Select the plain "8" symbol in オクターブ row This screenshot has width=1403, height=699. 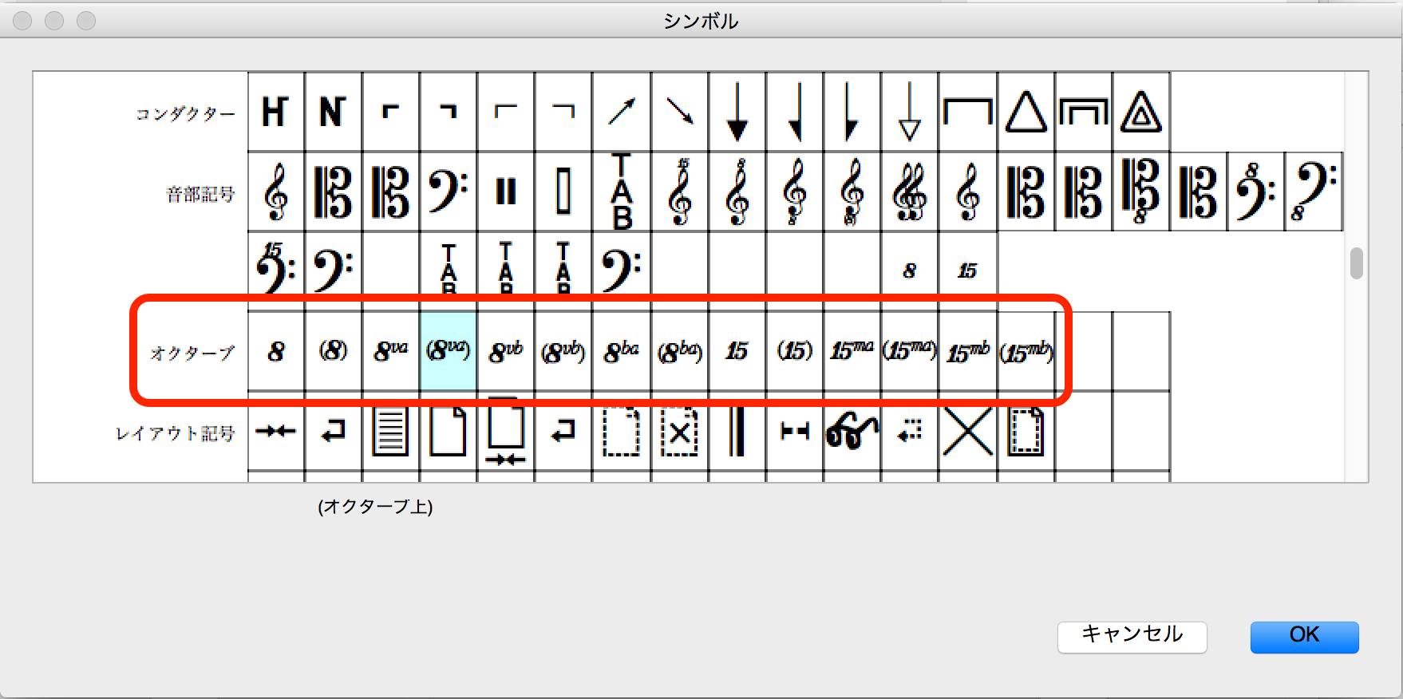point(275,351)
